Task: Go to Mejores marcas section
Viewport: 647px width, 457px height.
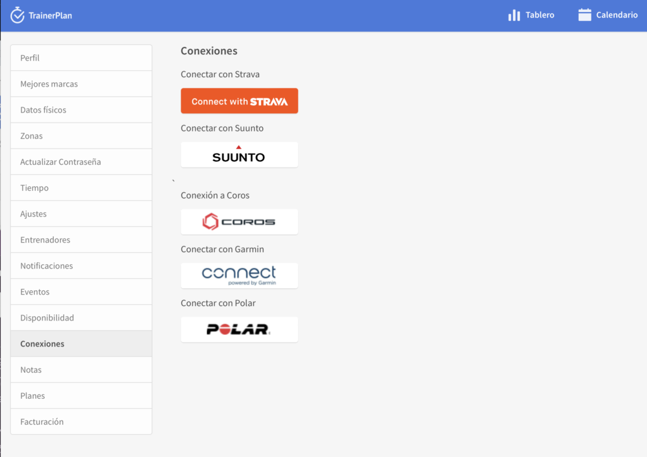Action: [x=81, y=84]
